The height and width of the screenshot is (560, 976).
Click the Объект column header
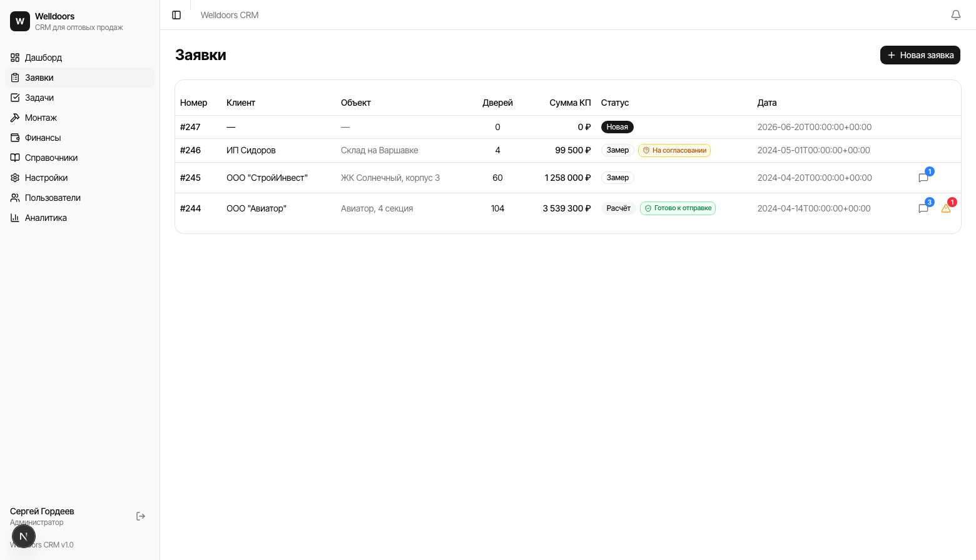[356, 103]
